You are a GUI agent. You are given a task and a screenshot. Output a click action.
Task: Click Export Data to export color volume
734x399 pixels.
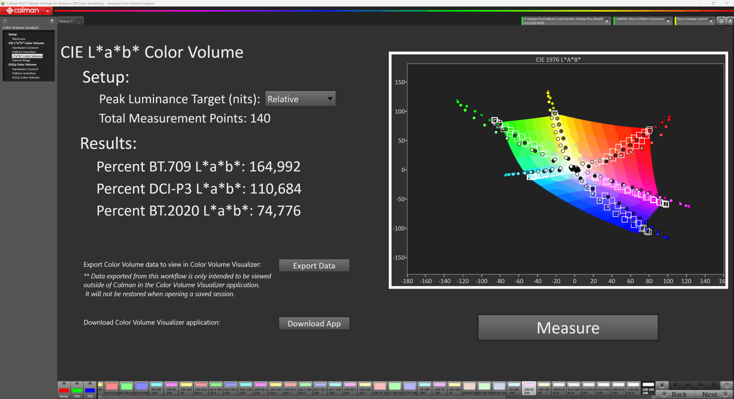pos(314,265)
